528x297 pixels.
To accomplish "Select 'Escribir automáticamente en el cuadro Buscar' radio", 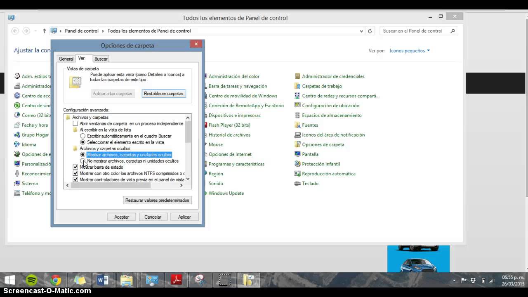I will 83,136.
